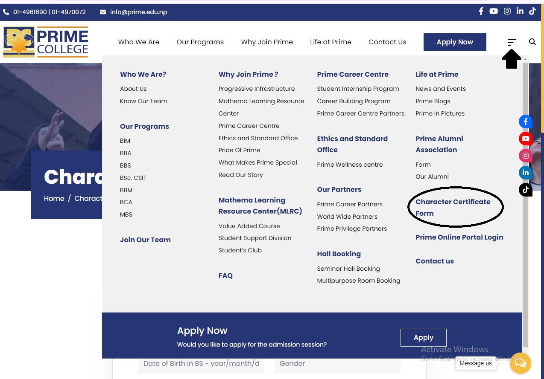Click the Apply Now header button
Screen dimensions: 544x379
455,42
